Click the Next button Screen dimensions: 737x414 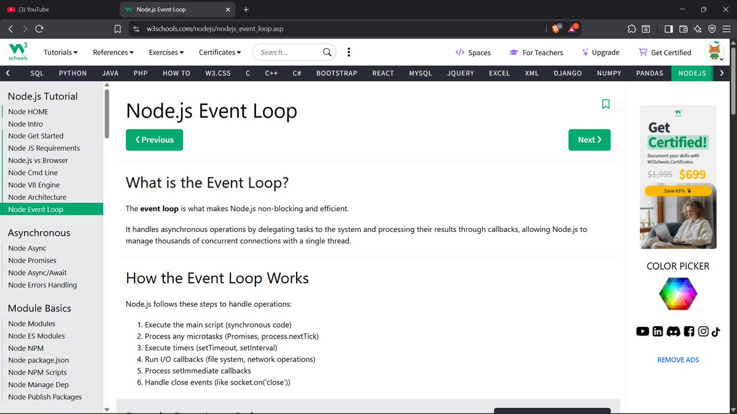tap(590, 140)
